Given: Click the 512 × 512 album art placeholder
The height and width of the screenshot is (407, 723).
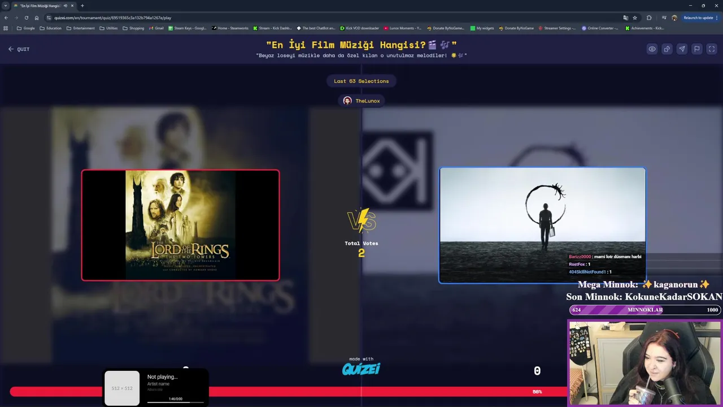Looking at the screenshot, I should tap(122, 388).
